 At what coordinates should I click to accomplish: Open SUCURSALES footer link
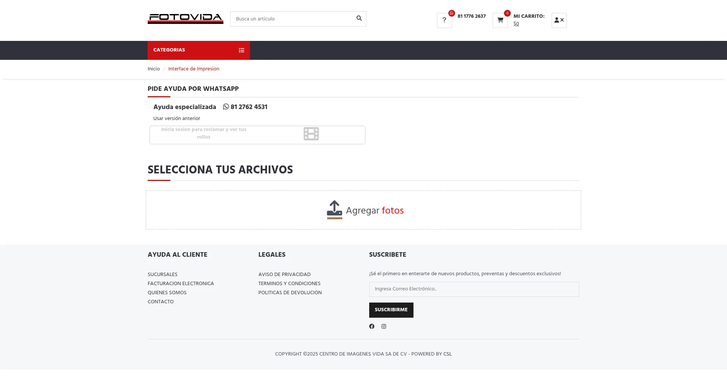162,275
